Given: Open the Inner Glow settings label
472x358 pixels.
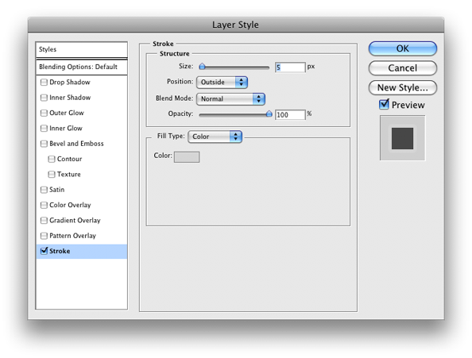Looking at the screenshot, I should point(66,128).
